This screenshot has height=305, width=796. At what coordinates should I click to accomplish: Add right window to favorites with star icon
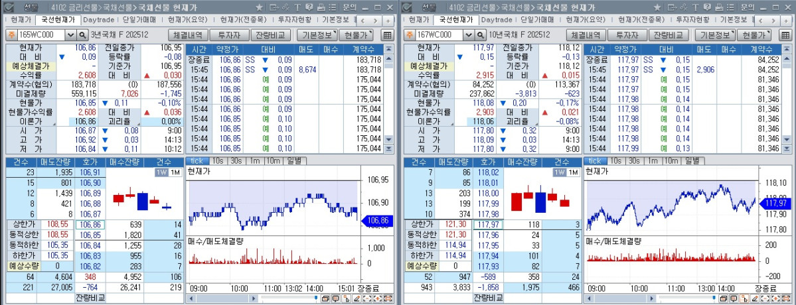click(x=657, y=7)
